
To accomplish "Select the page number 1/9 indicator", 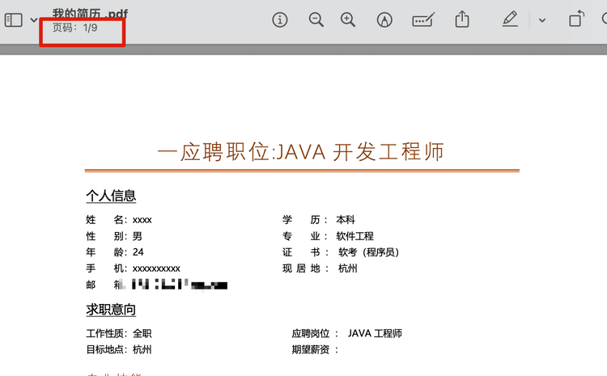I will pos(74,27).
